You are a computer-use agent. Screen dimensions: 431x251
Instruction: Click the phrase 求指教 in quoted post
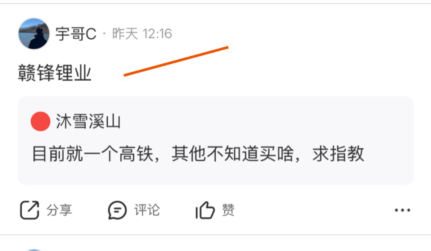click(x=338, y=154)
